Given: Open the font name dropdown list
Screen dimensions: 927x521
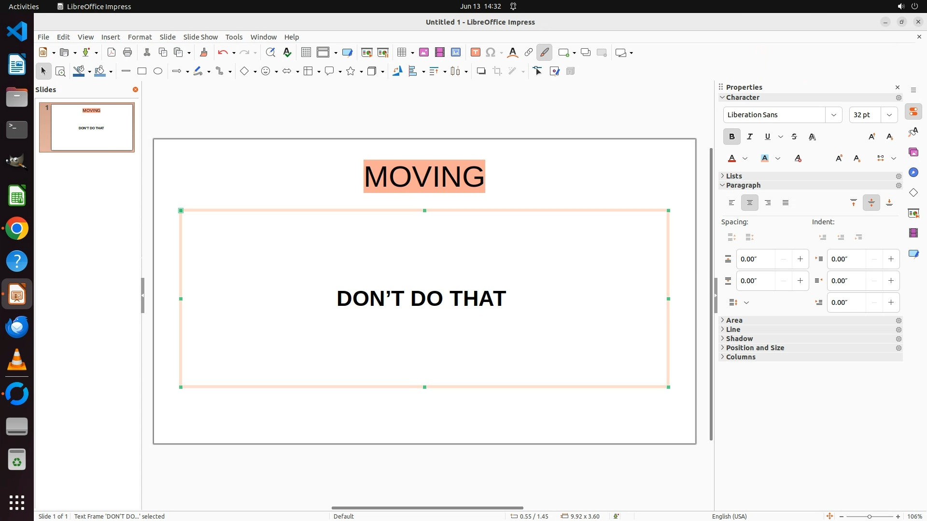Looking at the screenshot, I should coord(833,115).
